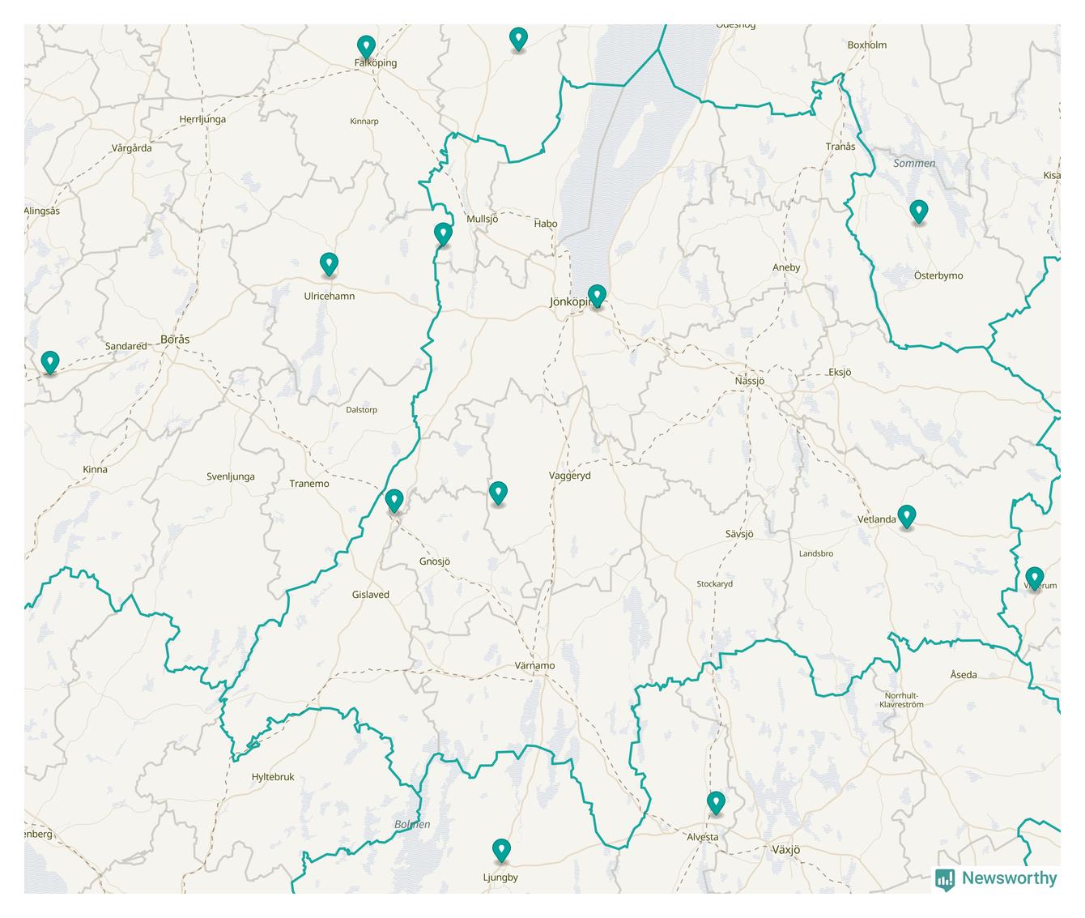The height and width of the screenshot is (918, 1085).
Task: Click the map pin above Falköping
Action: [x=366, y=46]
